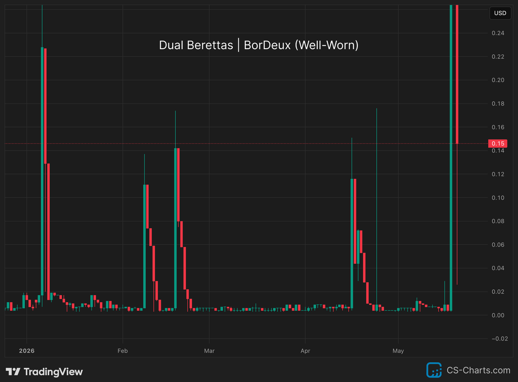Click the 0.06 price axis label

coord(498,245)
